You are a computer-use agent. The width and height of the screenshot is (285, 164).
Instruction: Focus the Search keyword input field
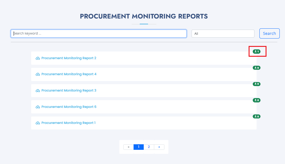point(99,34)
